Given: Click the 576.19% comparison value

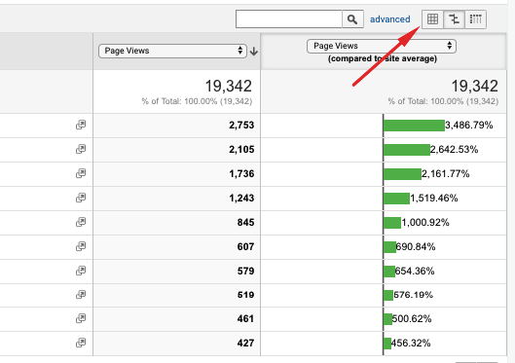Looking at the screenshot, I should click(x=413, y=295).
